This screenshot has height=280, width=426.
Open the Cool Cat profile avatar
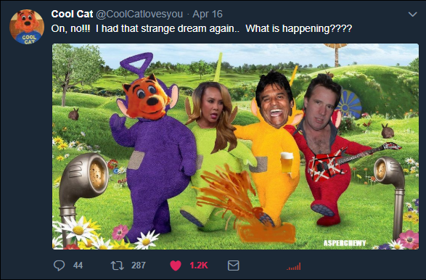[x=27, y=27]
